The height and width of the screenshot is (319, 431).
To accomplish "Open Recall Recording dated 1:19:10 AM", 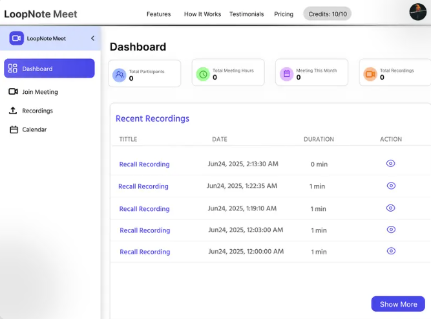I will pos(144,209).
